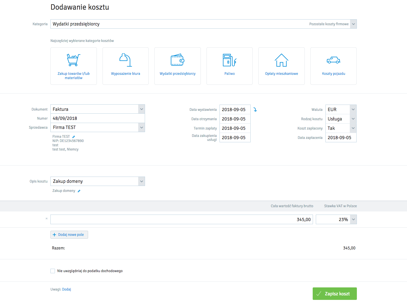Click the Zapisz koszt button
Image resolution: width=407 pixels, height=303 pixels.
pos(335,294)
